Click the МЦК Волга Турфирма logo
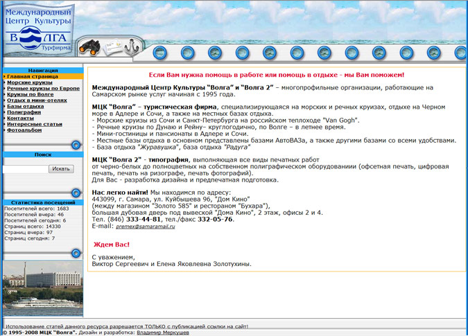This screenshot has height=336, width=468. (38, 29)
